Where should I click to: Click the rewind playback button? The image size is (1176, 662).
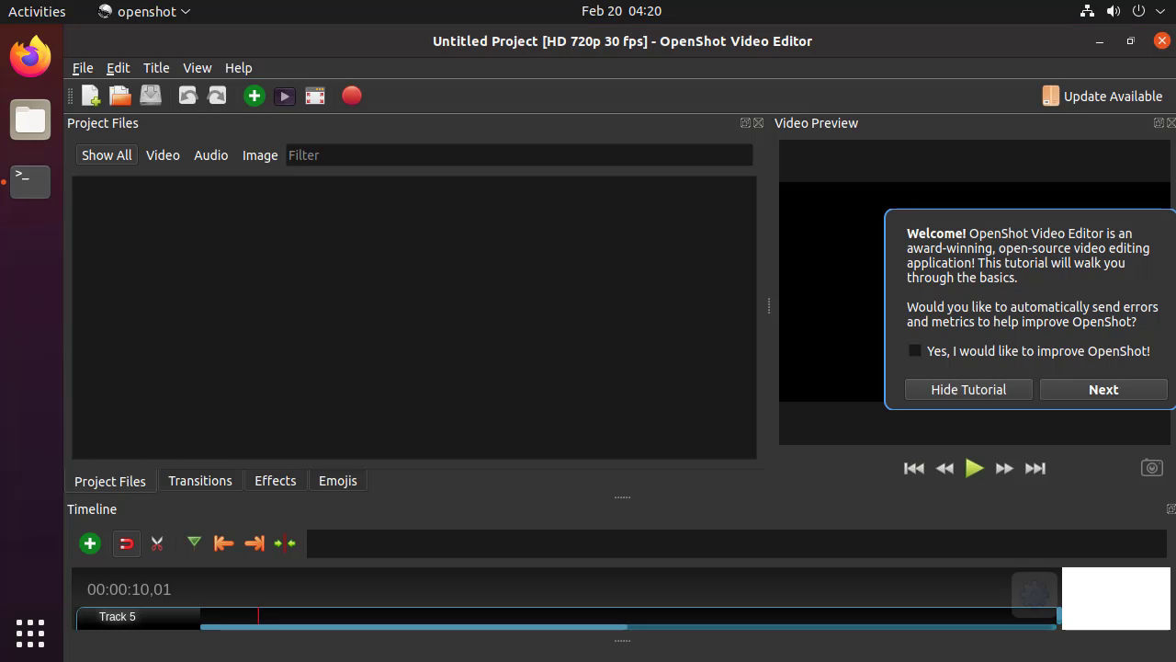point(944,468)
